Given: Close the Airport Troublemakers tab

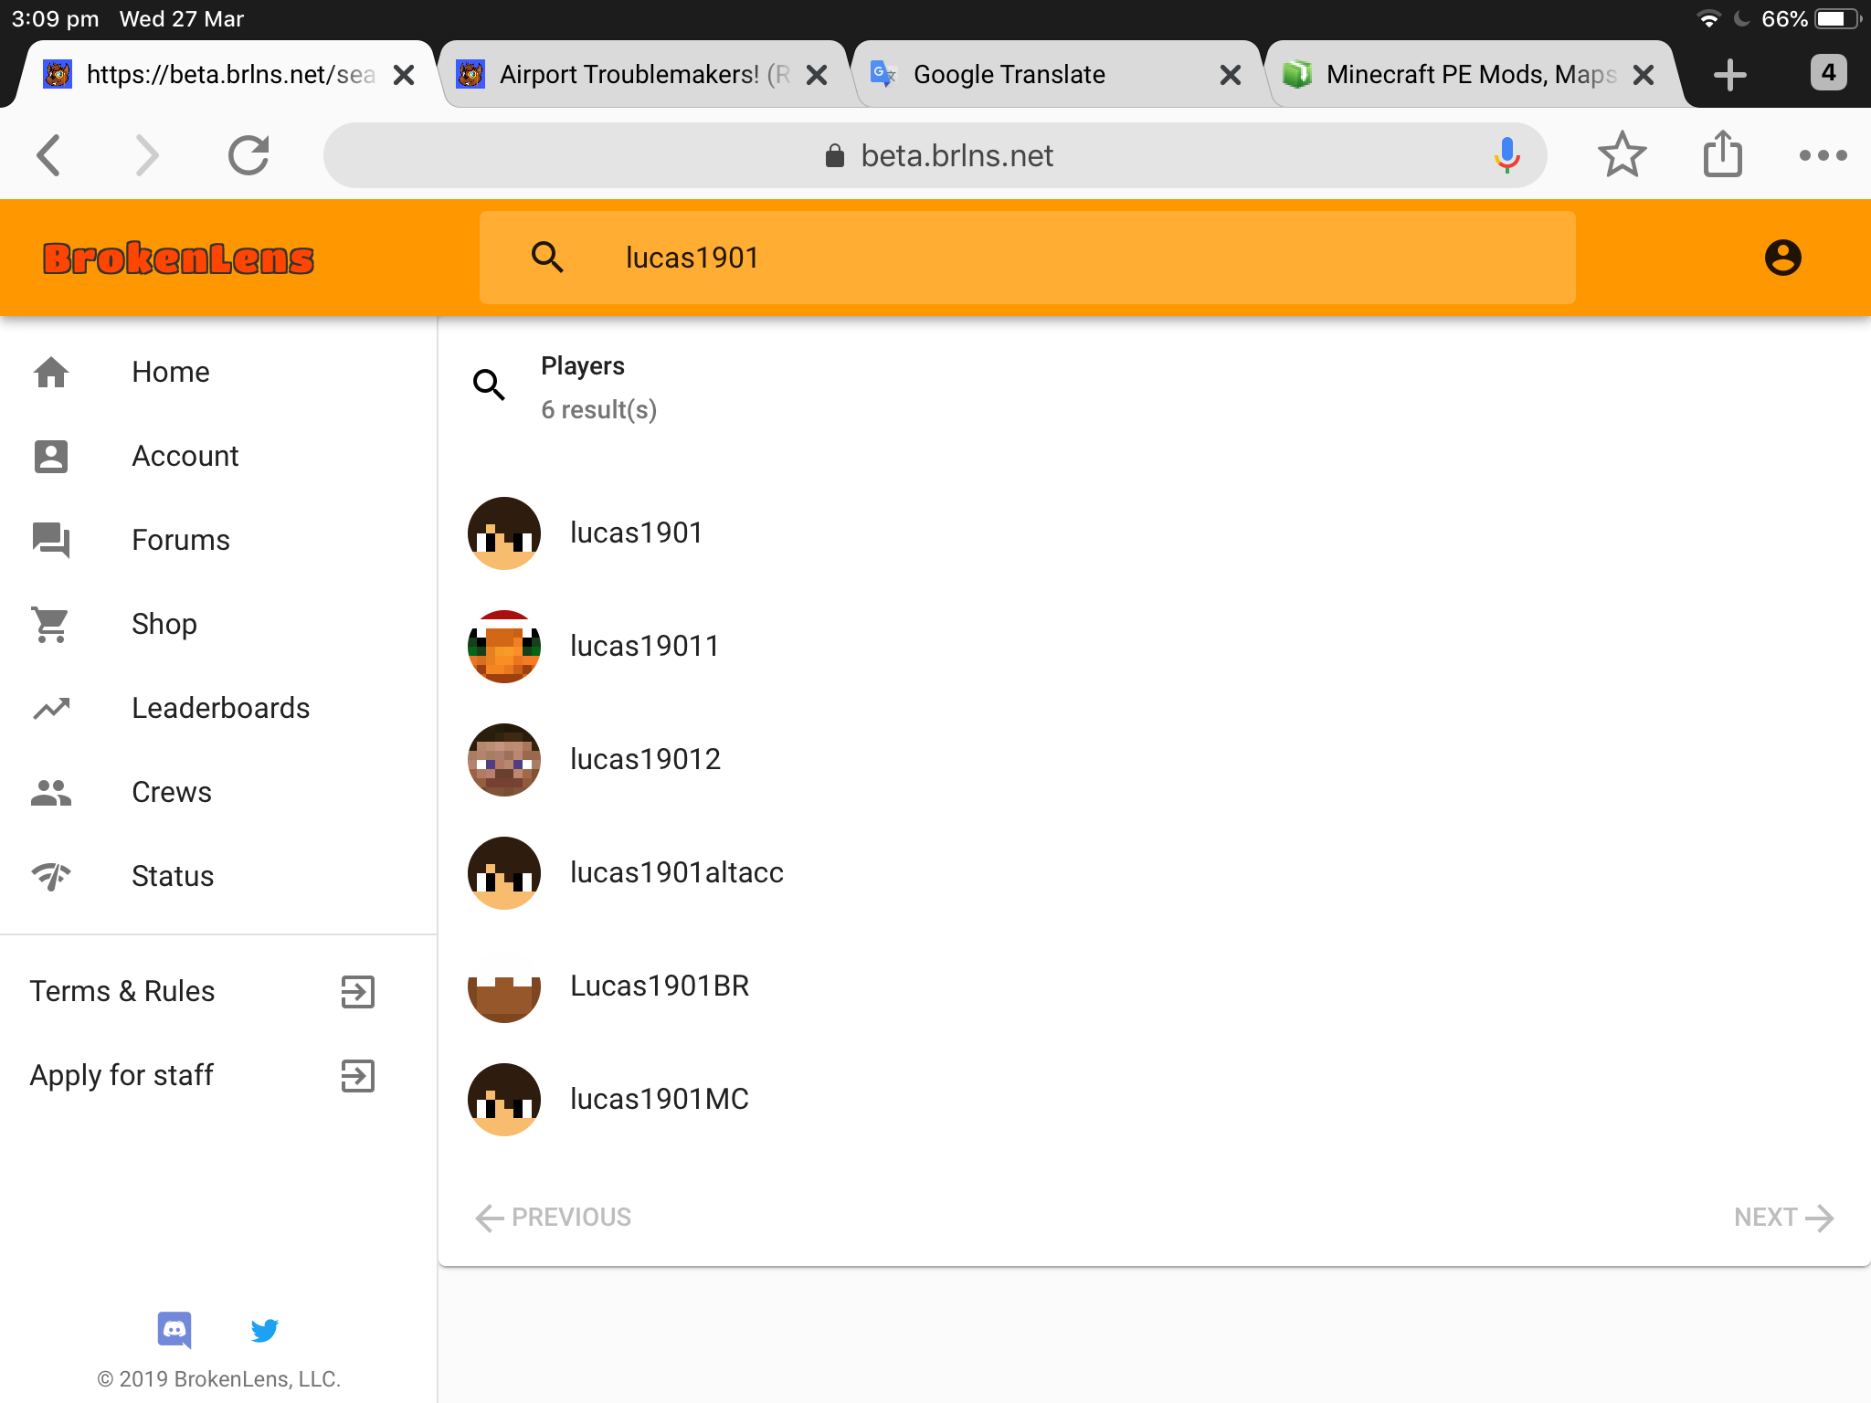Looking at the screenshot, I should (x=818, y=75).
